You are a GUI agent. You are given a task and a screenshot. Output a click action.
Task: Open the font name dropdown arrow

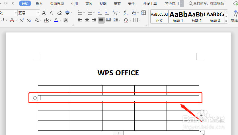(16, 13)
